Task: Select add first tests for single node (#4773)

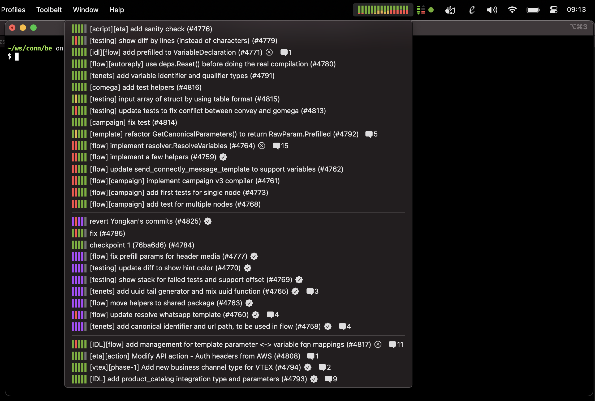Action: [238, 192]
